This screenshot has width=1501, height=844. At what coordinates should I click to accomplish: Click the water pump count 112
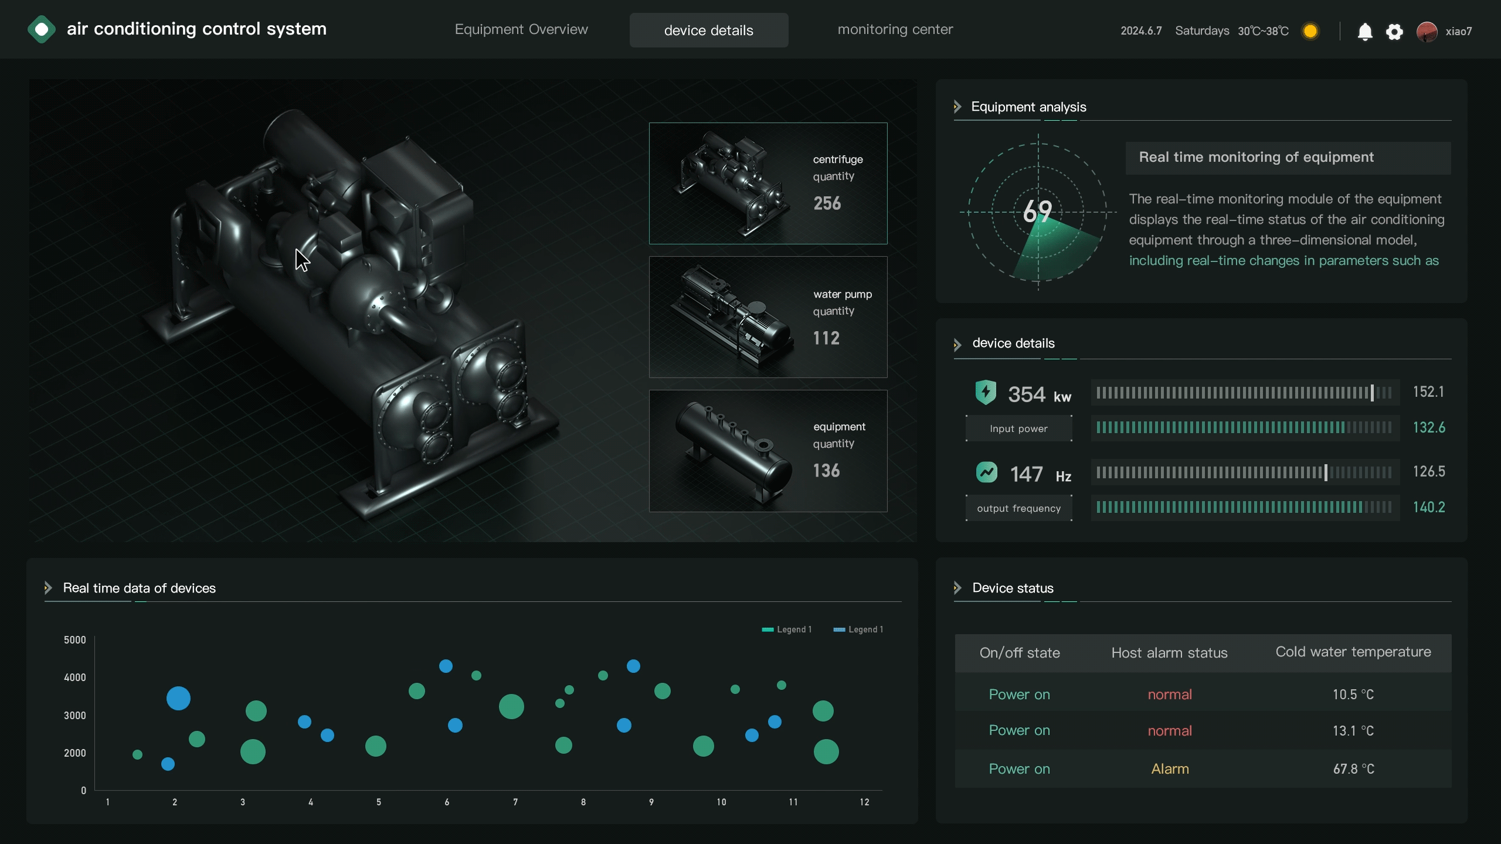(x=826, y=338)
